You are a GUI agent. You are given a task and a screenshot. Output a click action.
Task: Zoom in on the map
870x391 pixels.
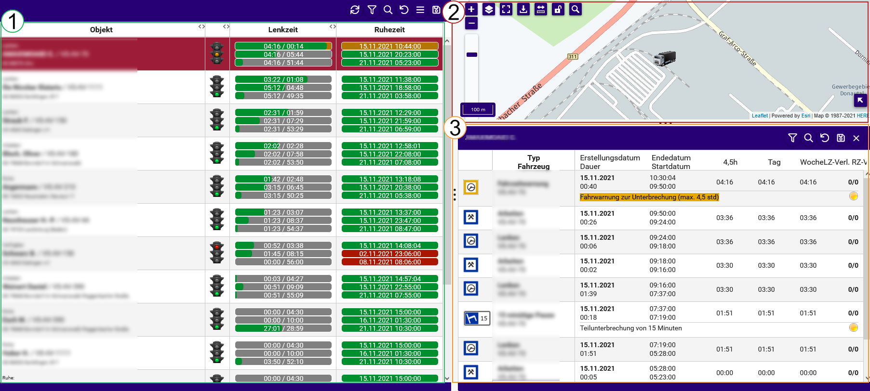471,9
